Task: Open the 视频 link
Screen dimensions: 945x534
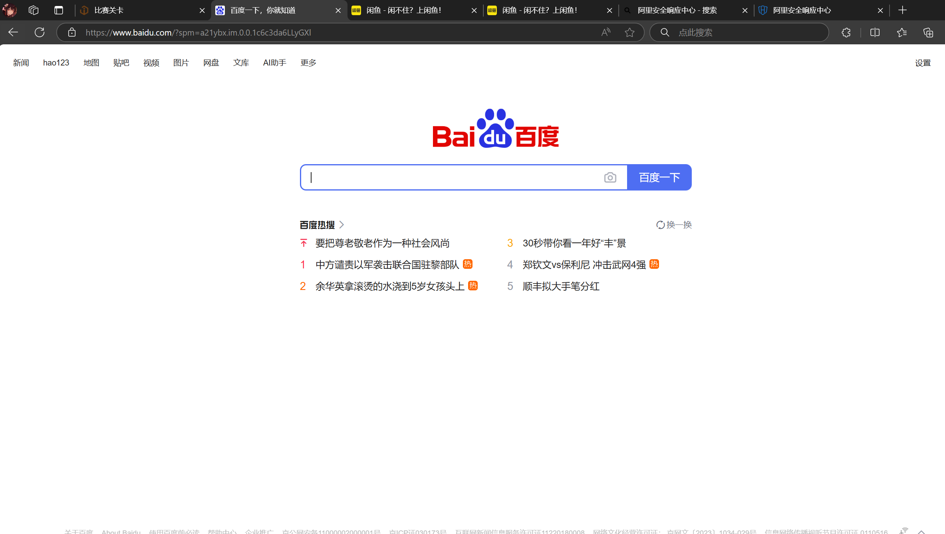Action: (x=151, y=63)
